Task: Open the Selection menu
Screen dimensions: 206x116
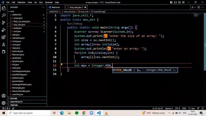Action: point(21,2)
